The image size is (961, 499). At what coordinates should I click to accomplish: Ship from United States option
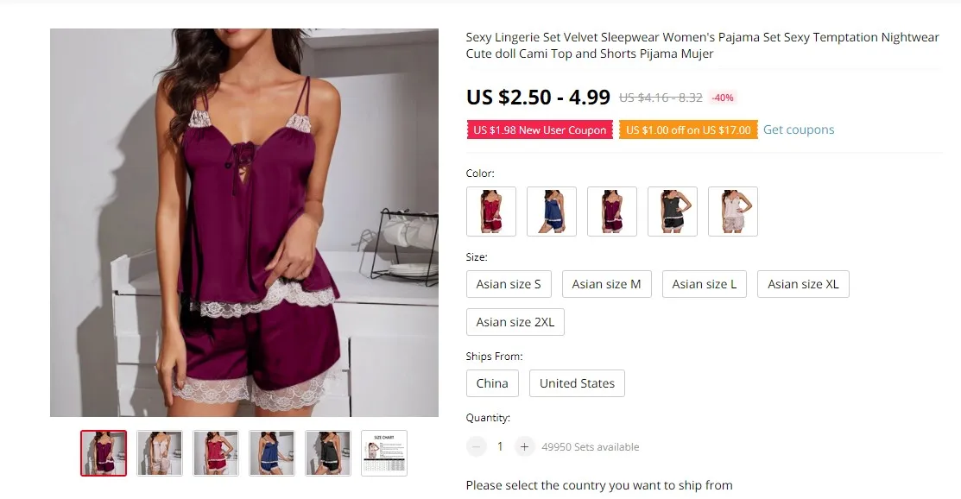[577, 384]
